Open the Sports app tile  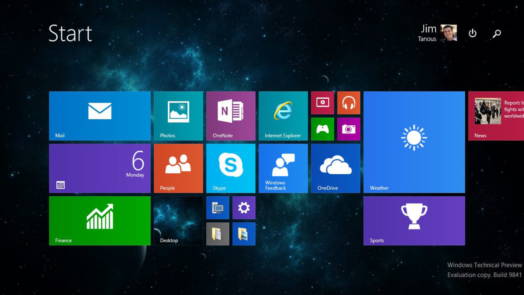point(414,220)
